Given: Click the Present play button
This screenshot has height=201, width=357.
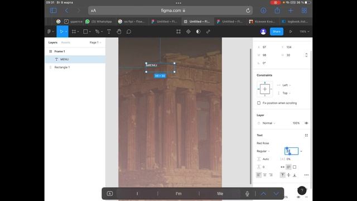Looking at the screenshot, I should point(291,32).
